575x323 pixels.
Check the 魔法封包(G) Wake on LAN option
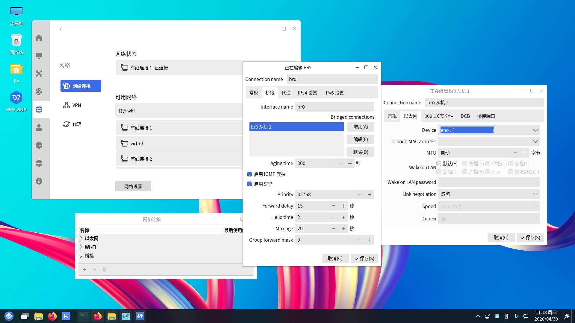(x=511, y=172)
